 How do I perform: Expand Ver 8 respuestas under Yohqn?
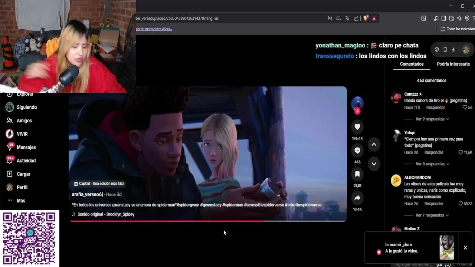[432, 164]
